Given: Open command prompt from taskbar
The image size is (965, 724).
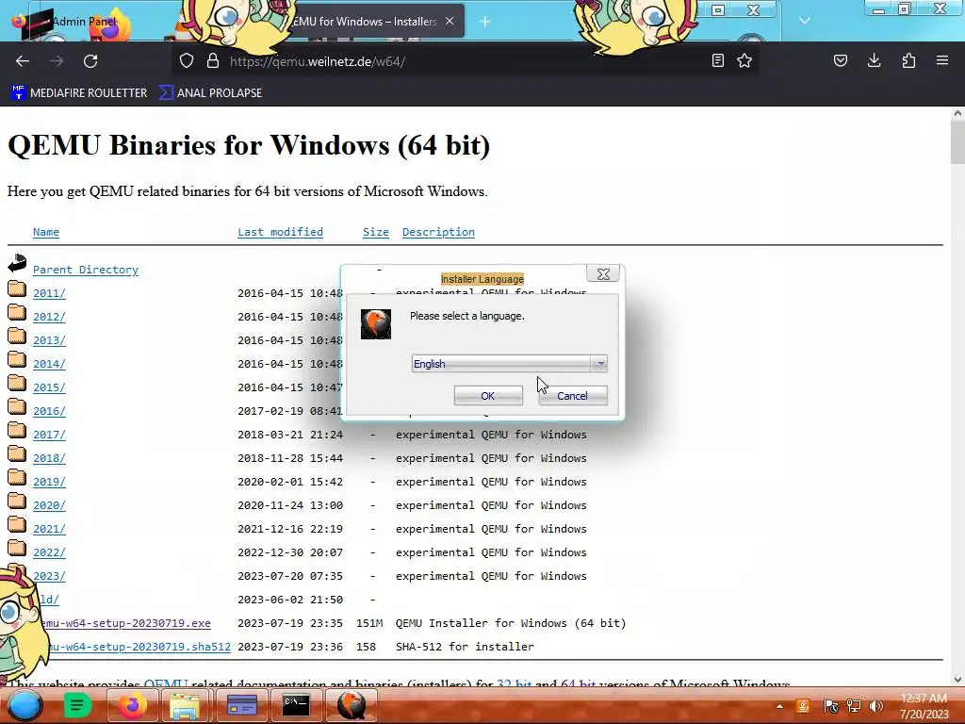Looking at the screenshot, I should [x=295, y=705].
